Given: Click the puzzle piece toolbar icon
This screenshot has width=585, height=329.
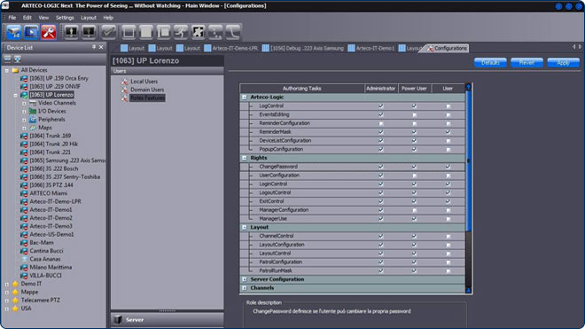Looking at the screenshot, I should coord(199,32).
